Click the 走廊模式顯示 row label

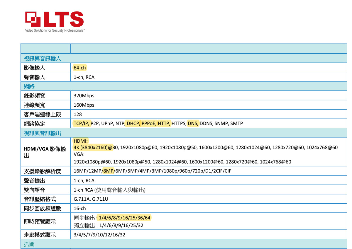tap(40, 235)
